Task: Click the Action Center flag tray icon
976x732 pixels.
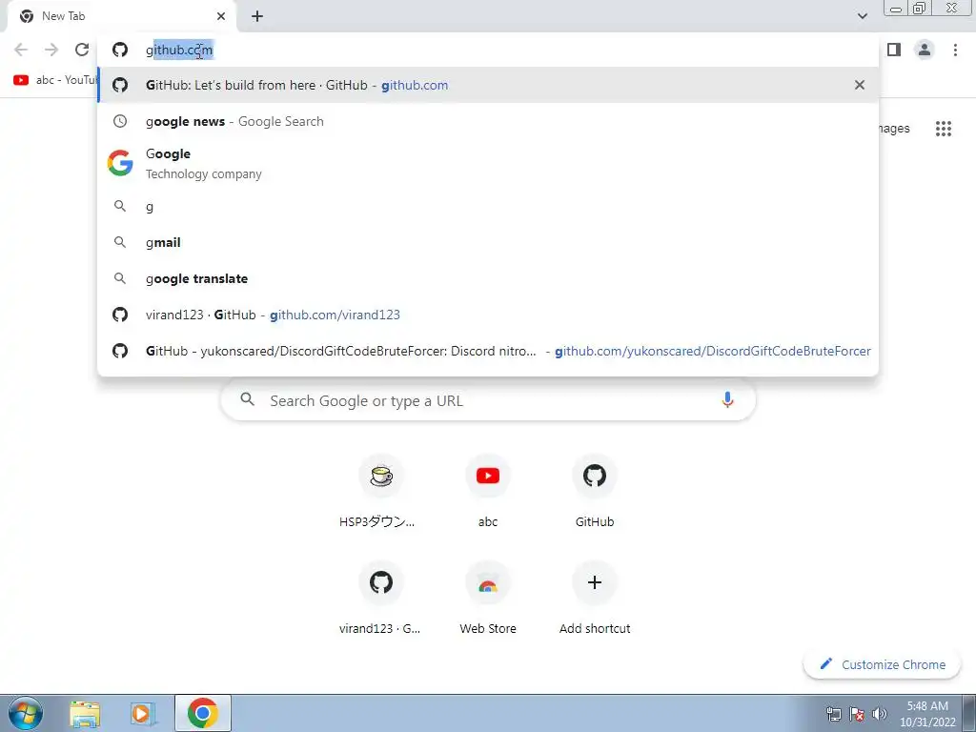Action: point(857,714)
